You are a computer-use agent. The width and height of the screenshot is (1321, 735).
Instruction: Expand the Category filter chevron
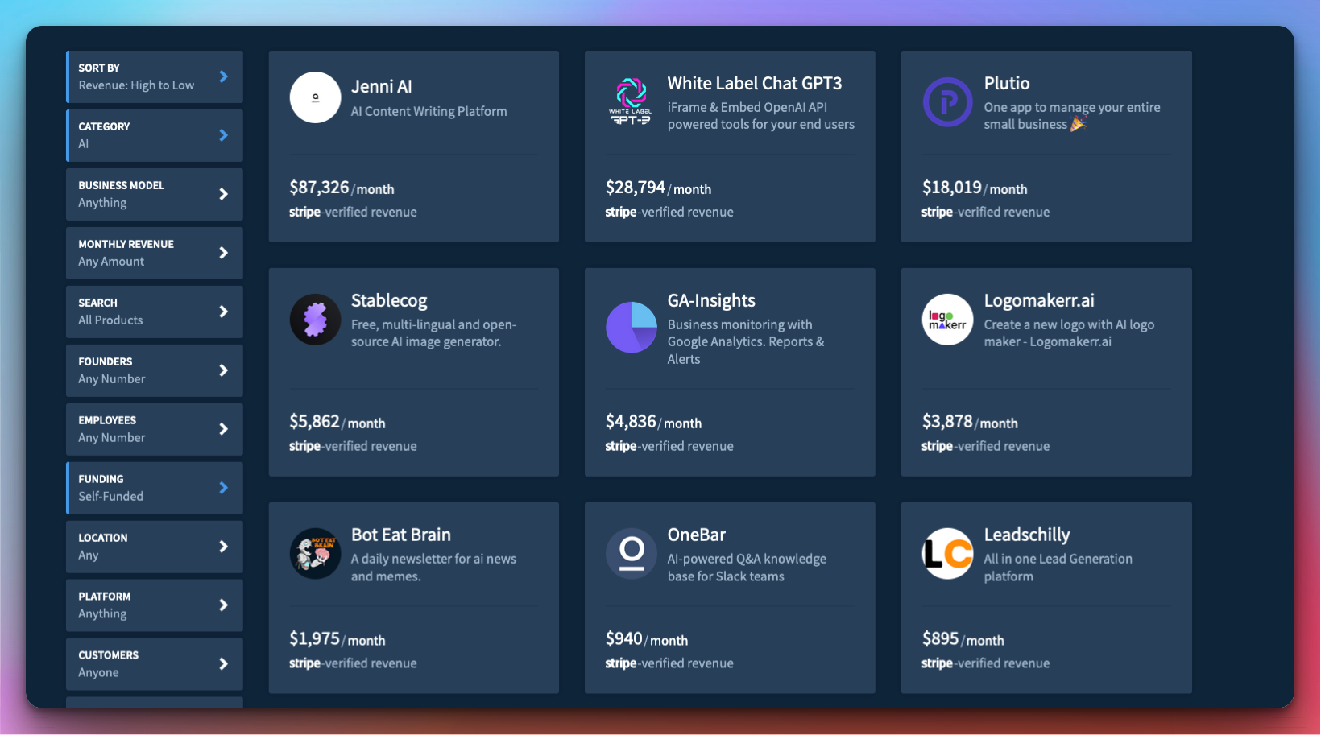click(x=224, y=135)
